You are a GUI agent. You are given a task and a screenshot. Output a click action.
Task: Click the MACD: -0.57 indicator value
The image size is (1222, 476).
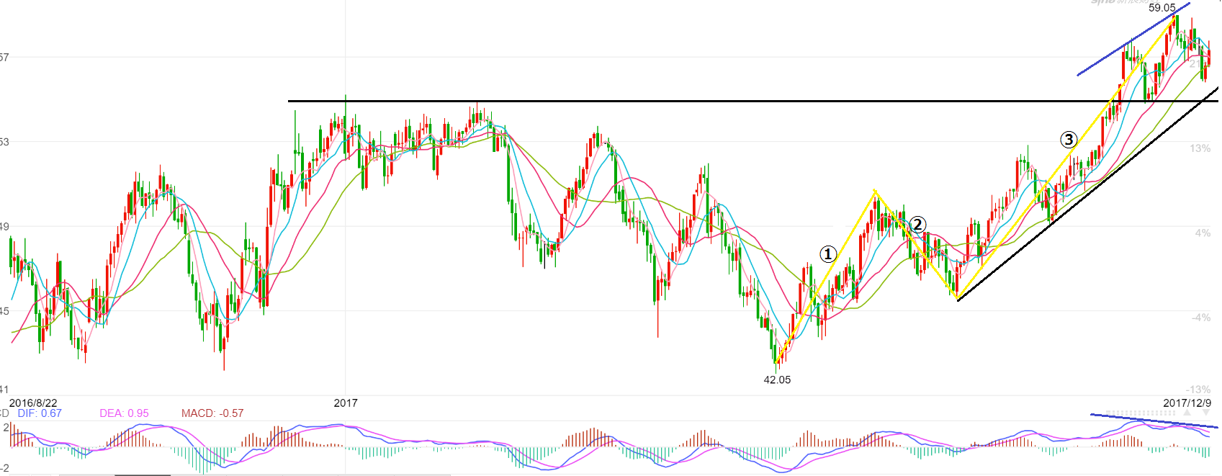(212, 413)
